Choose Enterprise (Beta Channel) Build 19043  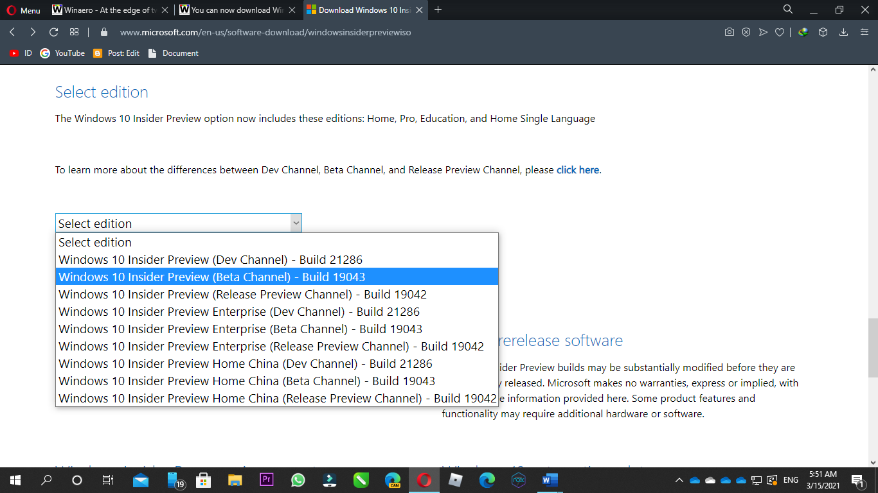(x=276, y=329)
